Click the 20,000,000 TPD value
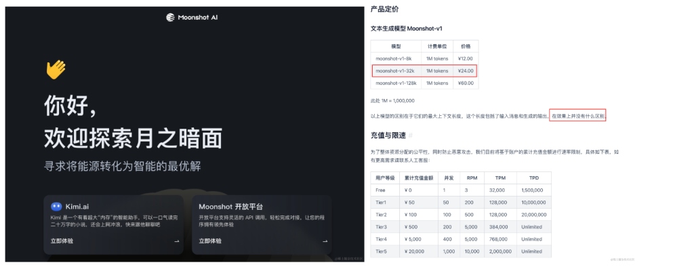 point(533,215)
